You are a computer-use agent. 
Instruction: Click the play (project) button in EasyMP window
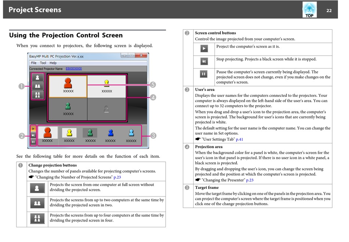click(33, 129)
